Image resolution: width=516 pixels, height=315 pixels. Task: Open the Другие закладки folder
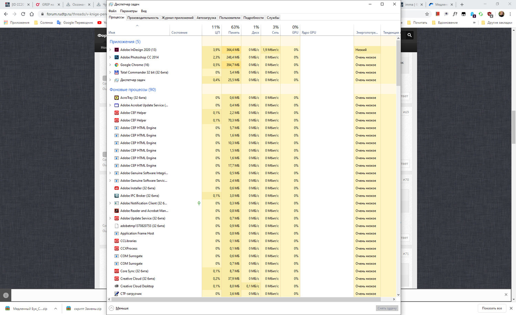[497, 23]
